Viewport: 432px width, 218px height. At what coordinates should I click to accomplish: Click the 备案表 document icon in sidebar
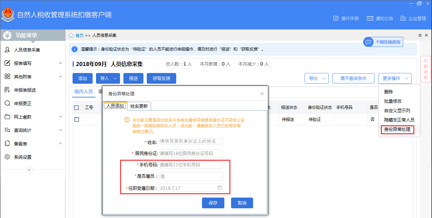pyautogui.click(x=7, y=144)
